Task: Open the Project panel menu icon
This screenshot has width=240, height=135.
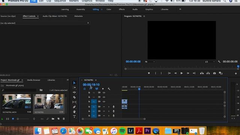Action: (22, 80)
